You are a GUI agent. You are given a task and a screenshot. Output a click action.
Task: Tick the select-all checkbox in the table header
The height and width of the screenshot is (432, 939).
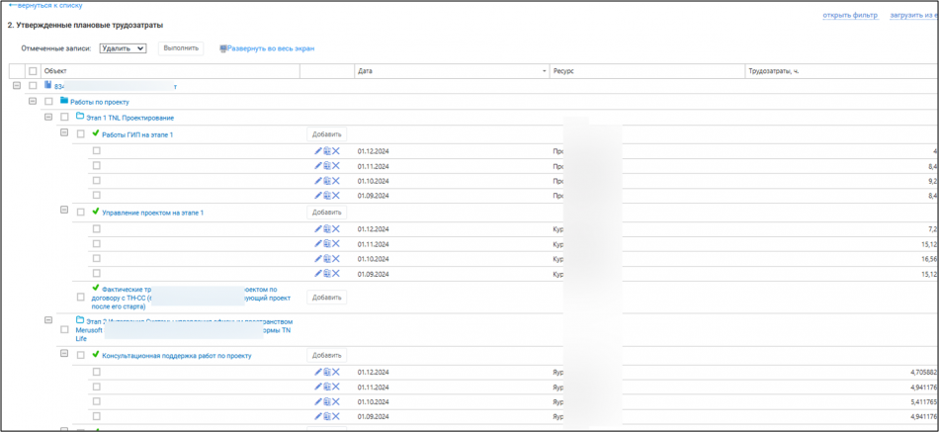[x=33, y=71]
